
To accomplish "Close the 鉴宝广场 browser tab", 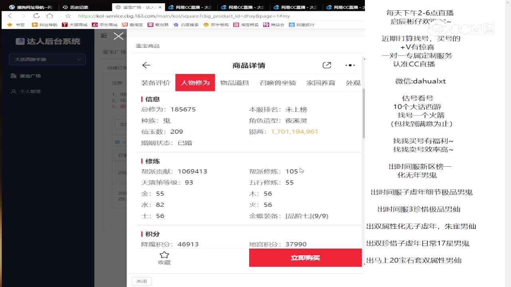I will (x=160, y=7).
